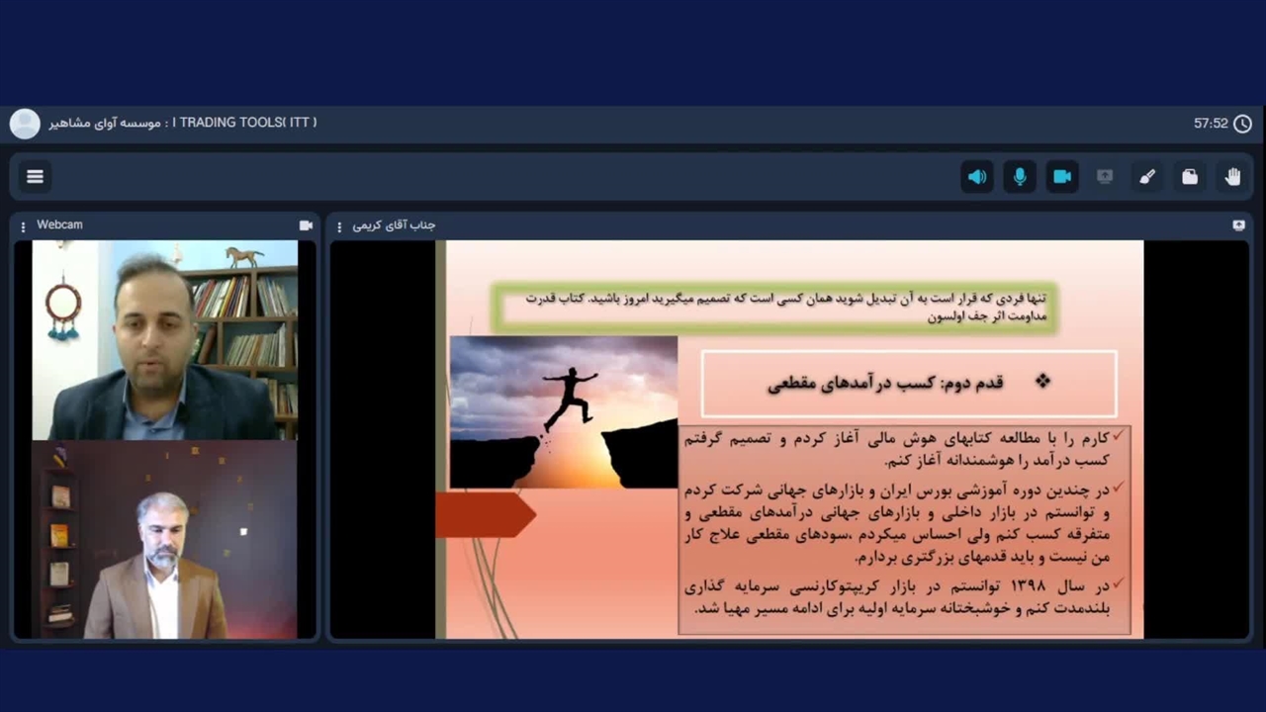Select the top presenter's webcam video
The width and height of the screenshot is (1266, 712).
tap(164, 340)
